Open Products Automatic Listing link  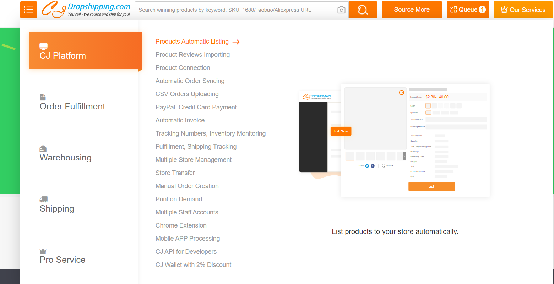click(192, 42)
